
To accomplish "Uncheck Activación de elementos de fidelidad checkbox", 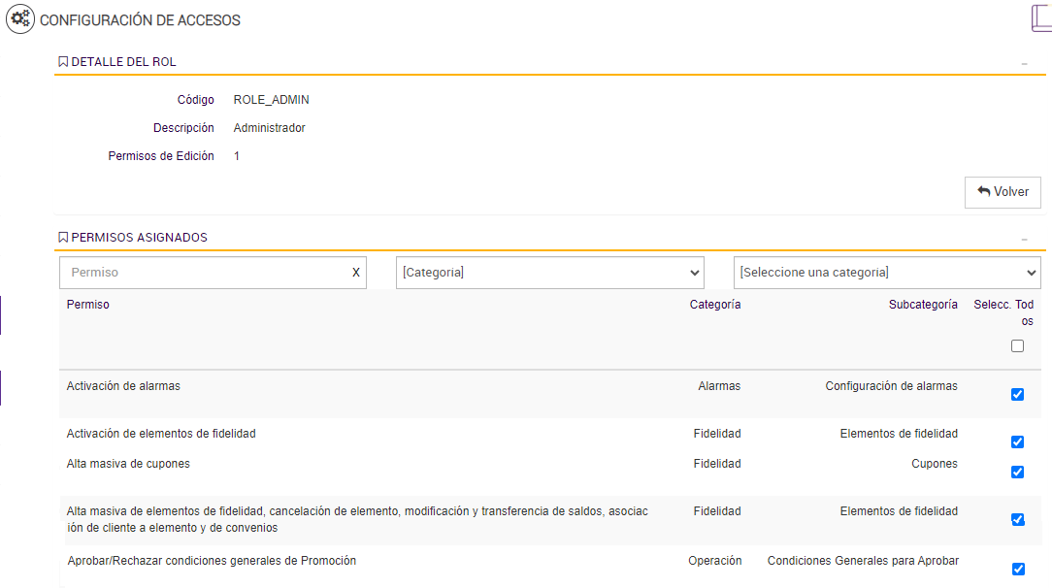I will coord(1017,442).
